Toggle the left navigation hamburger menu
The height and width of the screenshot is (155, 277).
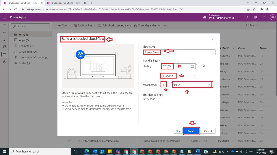4,25
